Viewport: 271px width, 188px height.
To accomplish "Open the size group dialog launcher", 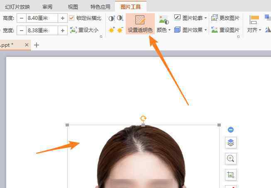I will [101, 37].
